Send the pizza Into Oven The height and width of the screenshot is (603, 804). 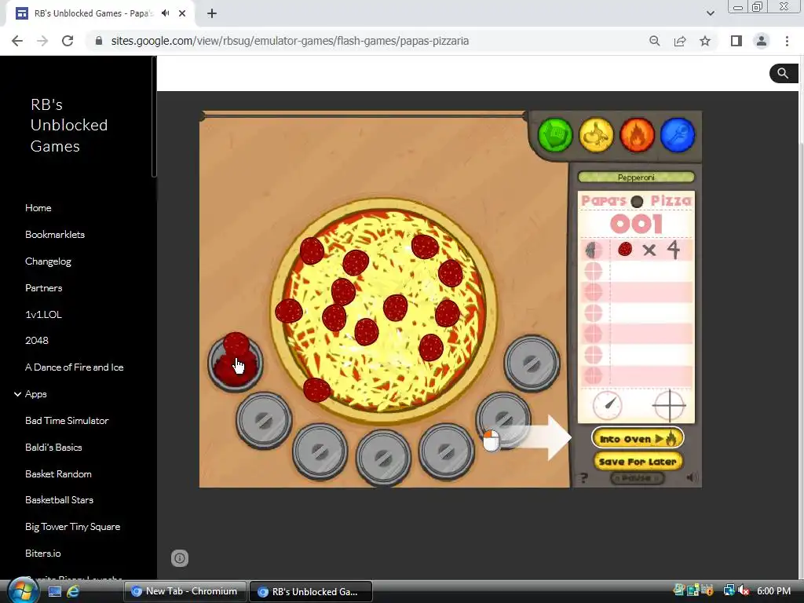click(x=638, y=438)
